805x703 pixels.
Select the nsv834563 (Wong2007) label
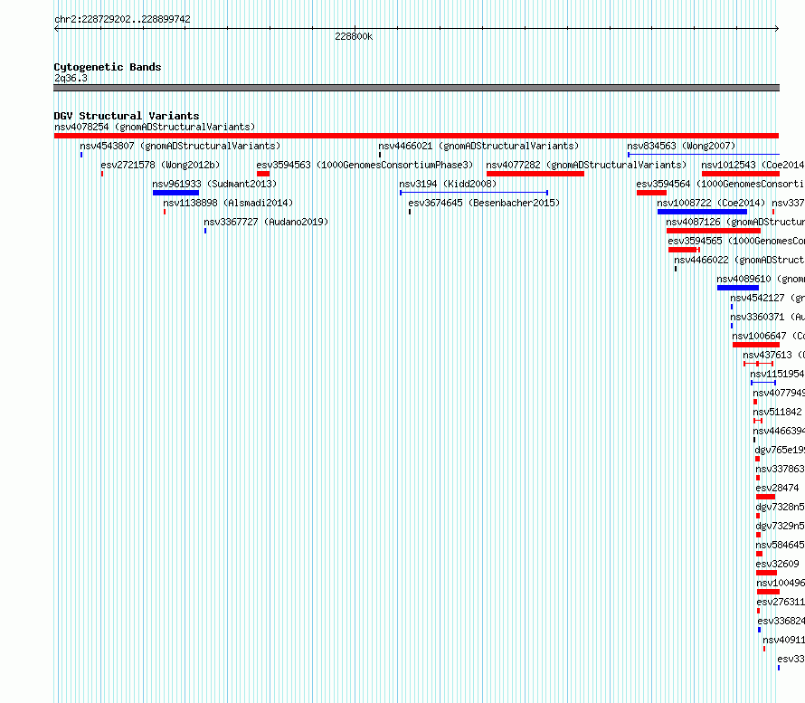pyautogui.click(x=681, y=146)
